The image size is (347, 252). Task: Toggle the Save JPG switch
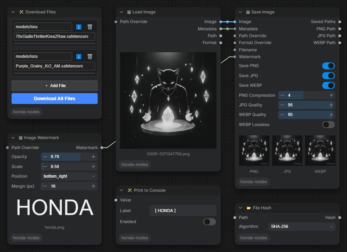(328, 76)
